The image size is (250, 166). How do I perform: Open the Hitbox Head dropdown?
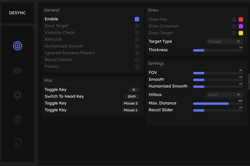pos(224,95)
